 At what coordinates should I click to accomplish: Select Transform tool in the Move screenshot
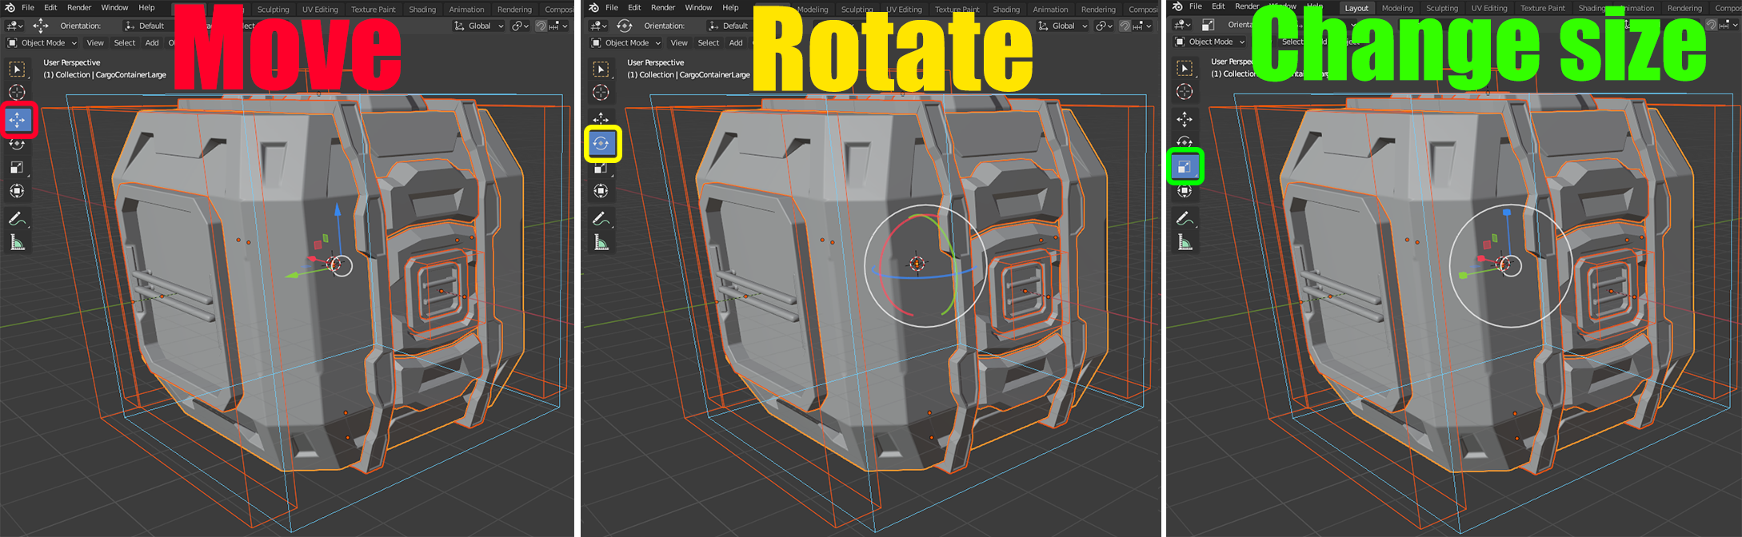pos(18,191)
